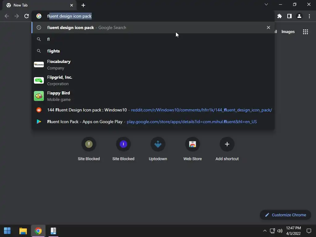Click the Flocabulary logo thumbnail
Viewport: 316px width, 237px height.
pyautogui.click(x=39, y=64)
